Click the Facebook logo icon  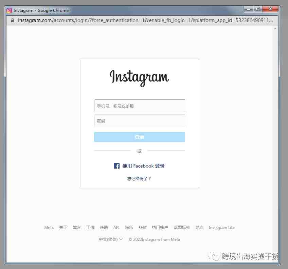116,166
